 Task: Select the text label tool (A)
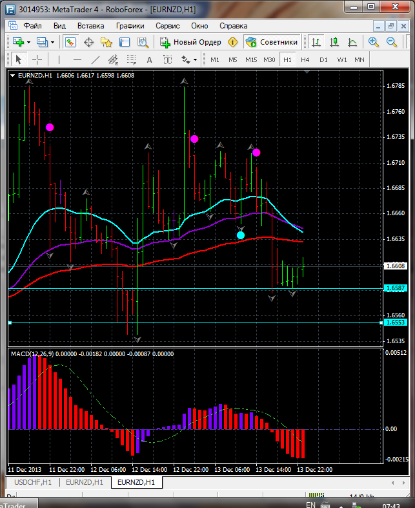pos(149,59)
